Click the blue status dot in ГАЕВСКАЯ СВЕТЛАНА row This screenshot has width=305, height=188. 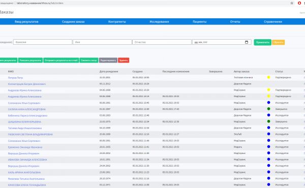268,134
